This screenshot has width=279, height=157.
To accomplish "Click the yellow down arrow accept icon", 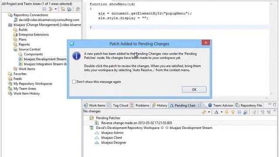I will click(227, 112).
